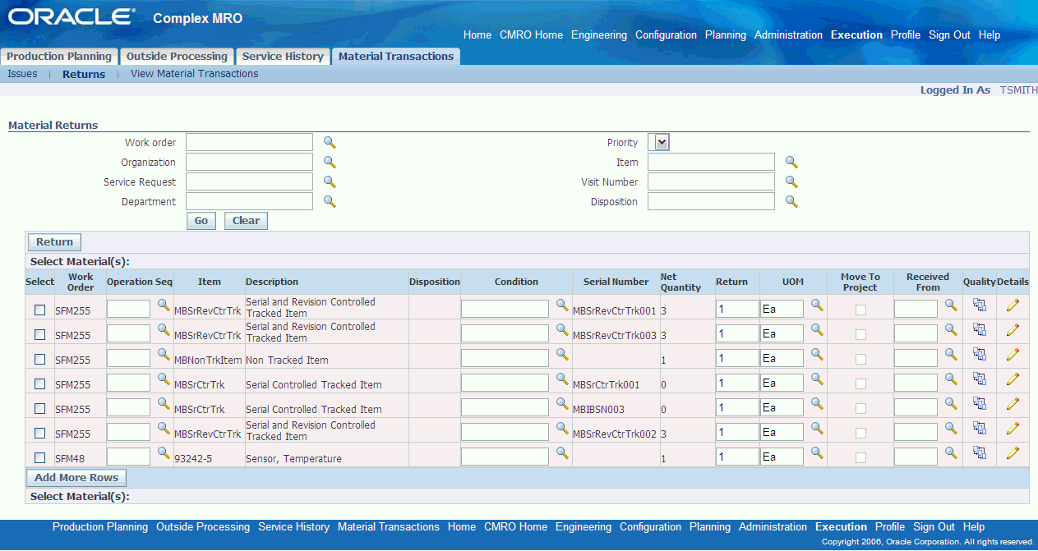Select checkbox for MBSrRevCtrTrk003 row
Screen dimensions: 1038x551
tap(39, 334)
